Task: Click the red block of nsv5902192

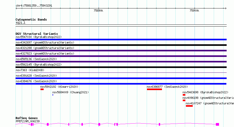Action: click(42, 89)
